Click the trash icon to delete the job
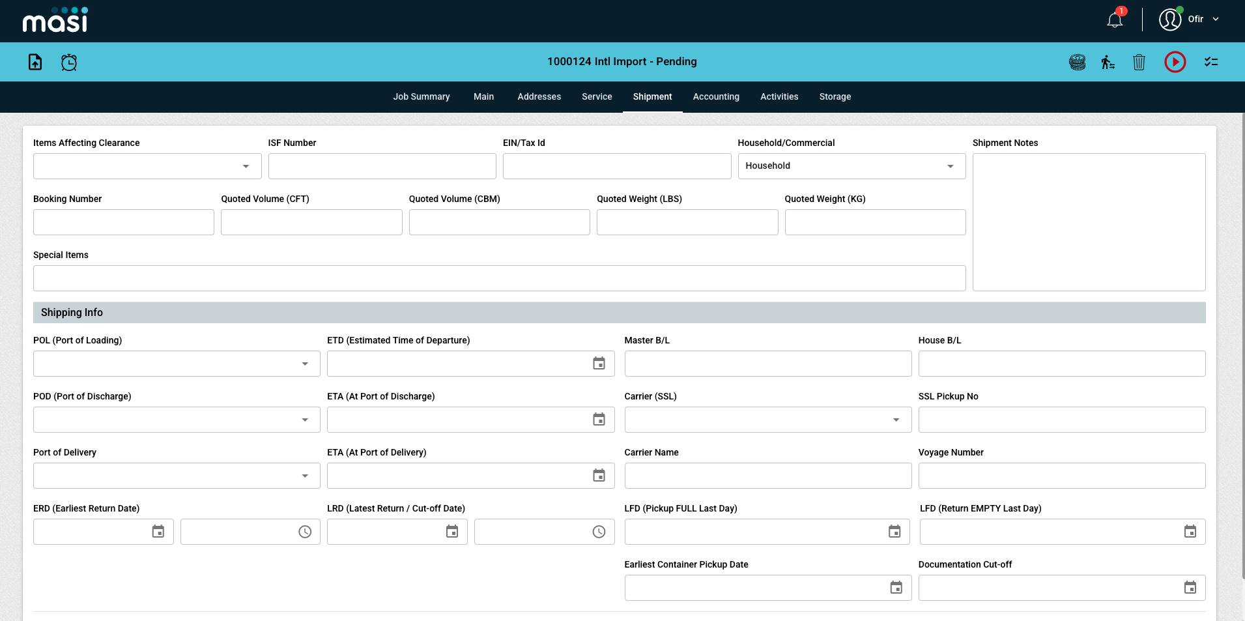The width and height of the screenshot is (1245, 621). [x=1139, y=62]
